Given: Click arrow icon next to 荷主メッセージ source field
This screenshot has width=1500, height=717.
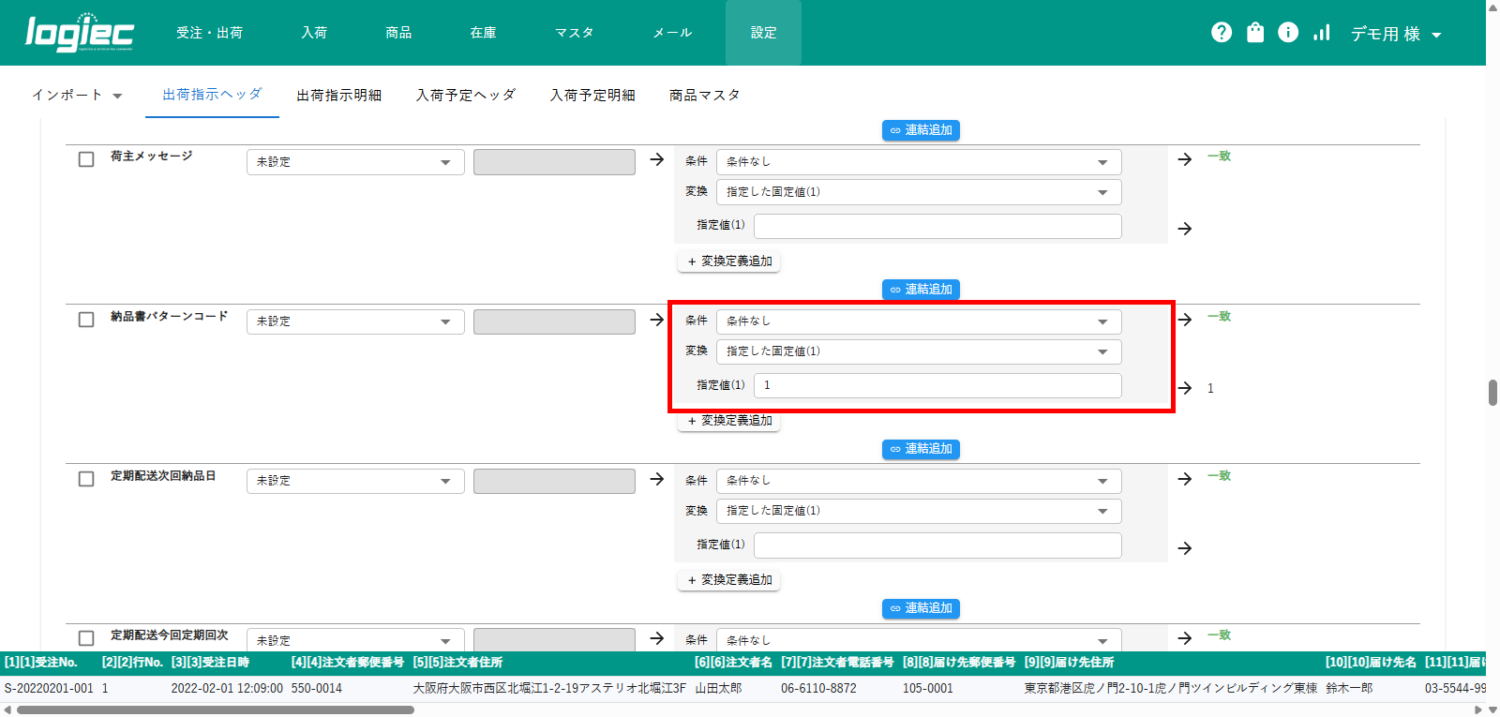Looking at the screenshot, I should pyautogui.click(x=657, y=160).
